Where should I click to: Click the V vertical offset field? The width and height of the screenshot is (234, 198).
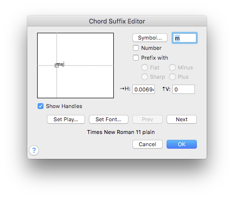pyautogui.click(x=184, y=89)
